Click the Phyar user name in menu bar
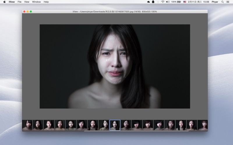Viewport: 233px width, 145px height. pos(215,2)
